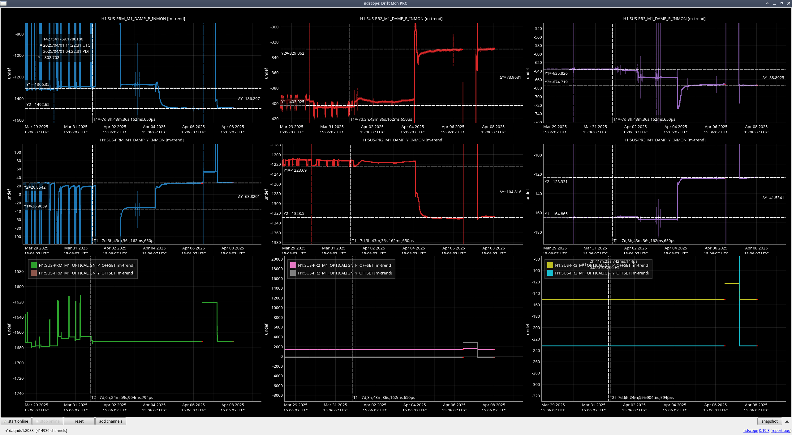Click cyan PR3 OPTICALIGN_Y_OFFSET legend swatch

click(550, 273)
